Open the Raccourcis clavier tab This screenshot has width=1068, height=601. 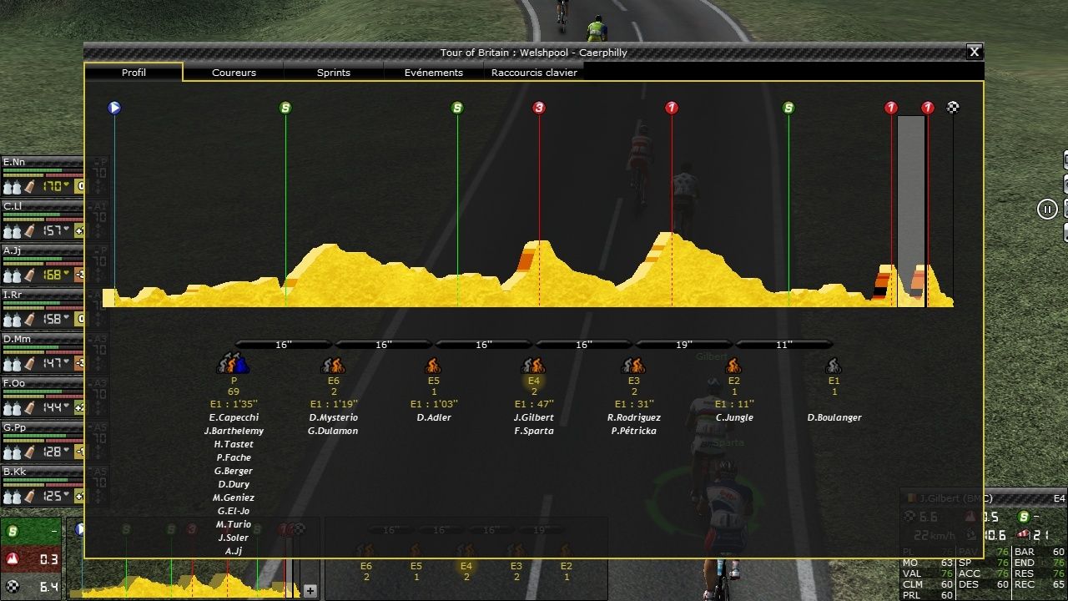[534, 73]
